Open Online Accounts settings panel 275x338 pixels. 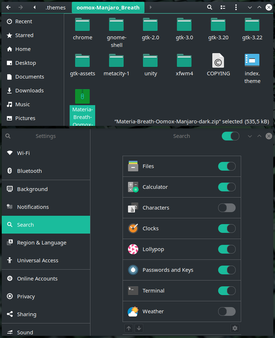46,279
